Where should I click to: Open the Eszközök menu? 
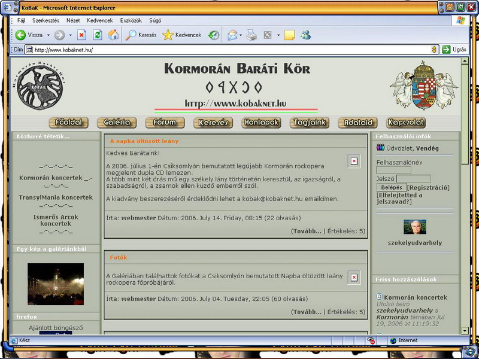(131, 20)
